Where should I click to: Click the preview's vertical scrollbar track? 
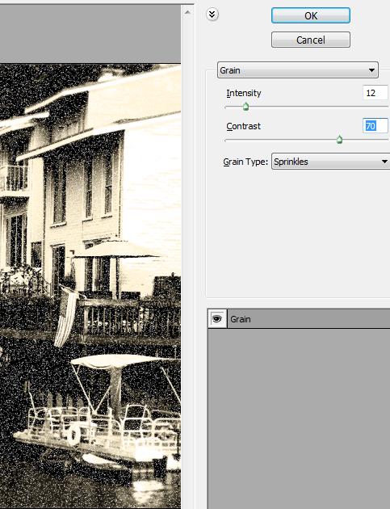pyautogui.click(x=187, y=259)
